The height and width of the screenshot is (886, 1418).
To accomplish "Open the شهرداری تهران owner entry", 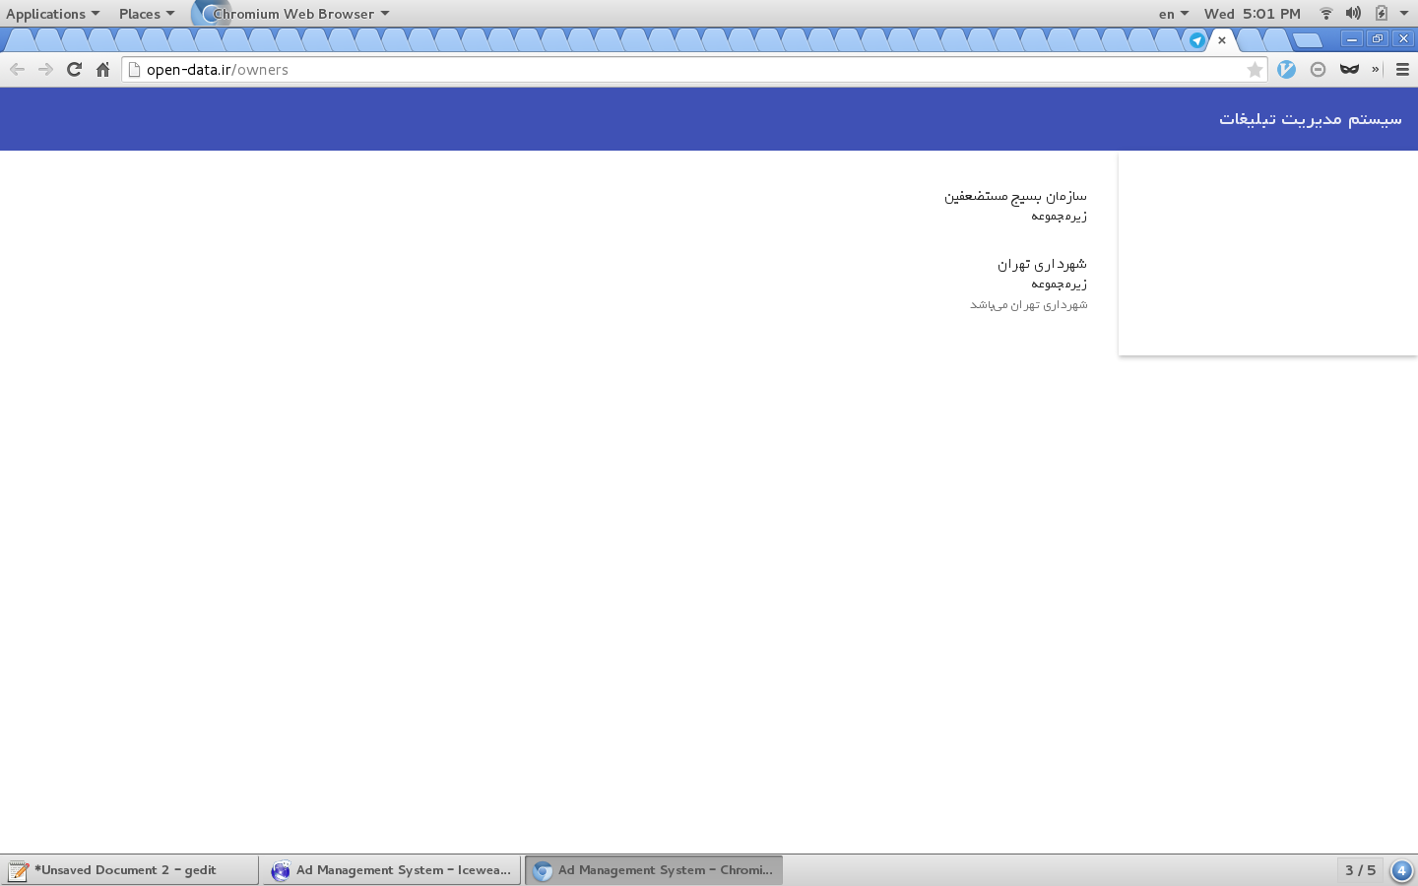I will point(1042,264).
